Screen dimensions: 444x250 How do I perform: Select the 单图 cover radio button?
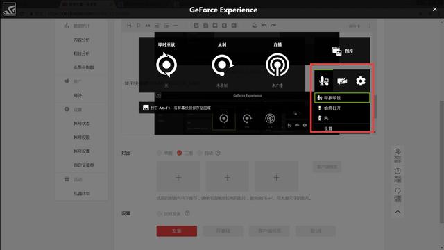coord(159,153)
